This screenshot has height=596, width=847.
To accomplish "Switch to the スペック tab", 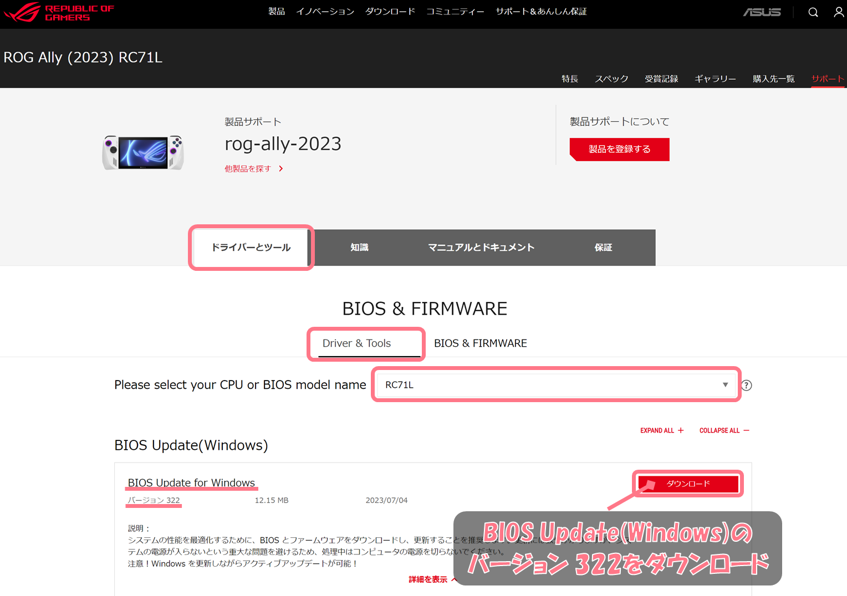I will 611,79.
